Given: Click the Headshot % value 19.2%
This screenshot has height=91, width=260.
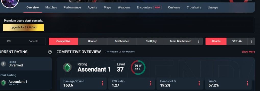Looking at the screenshot, I should point(165,85).
